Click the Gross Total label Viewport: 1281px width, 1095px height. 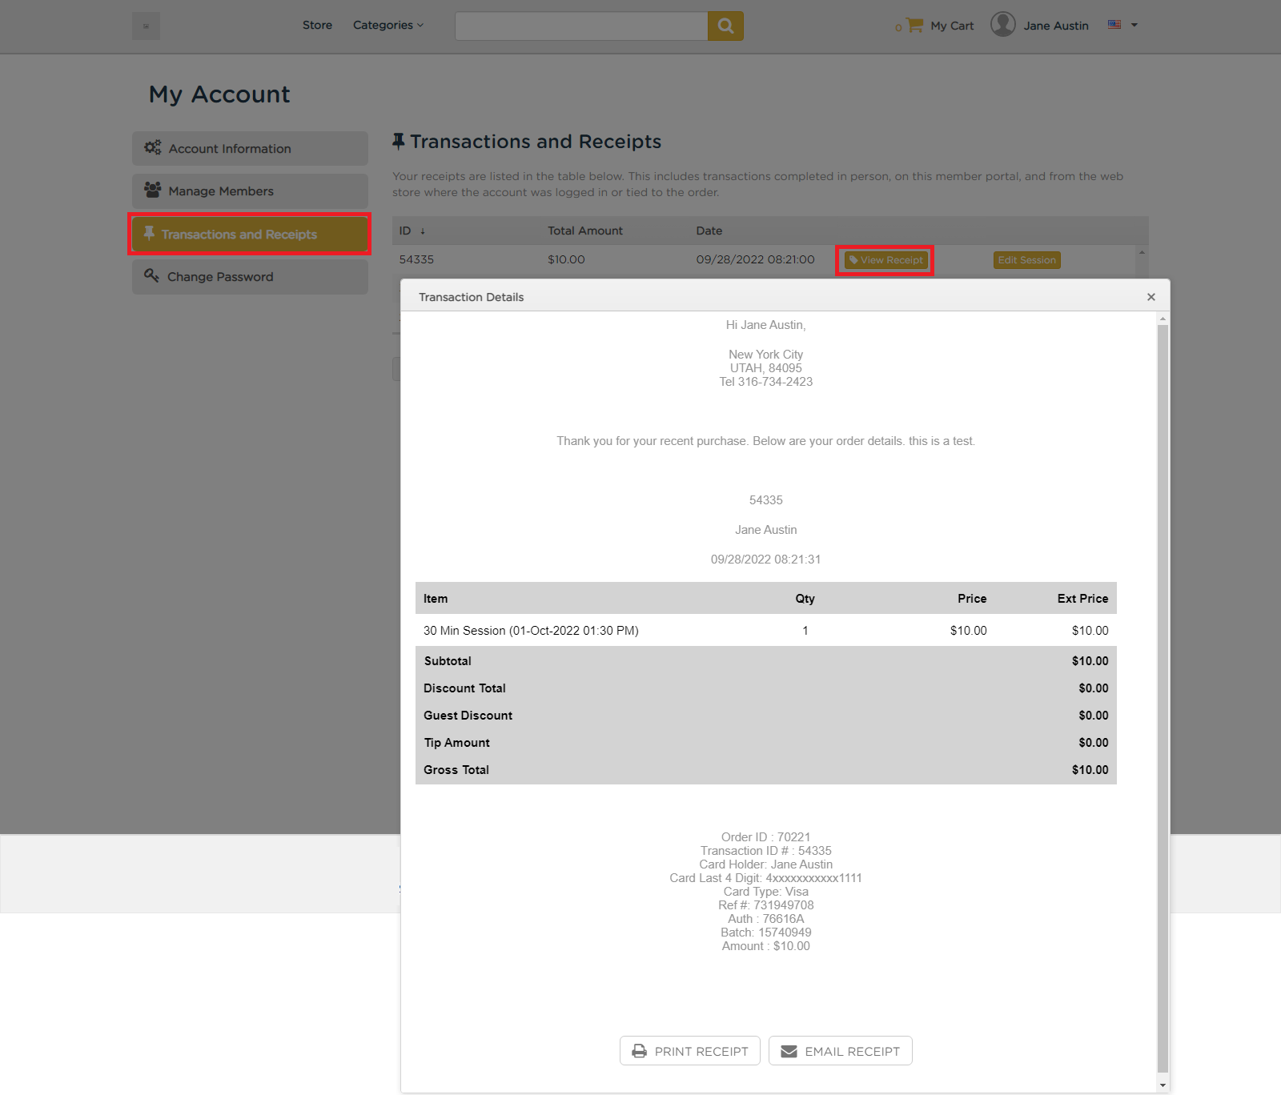coord(456,770)
